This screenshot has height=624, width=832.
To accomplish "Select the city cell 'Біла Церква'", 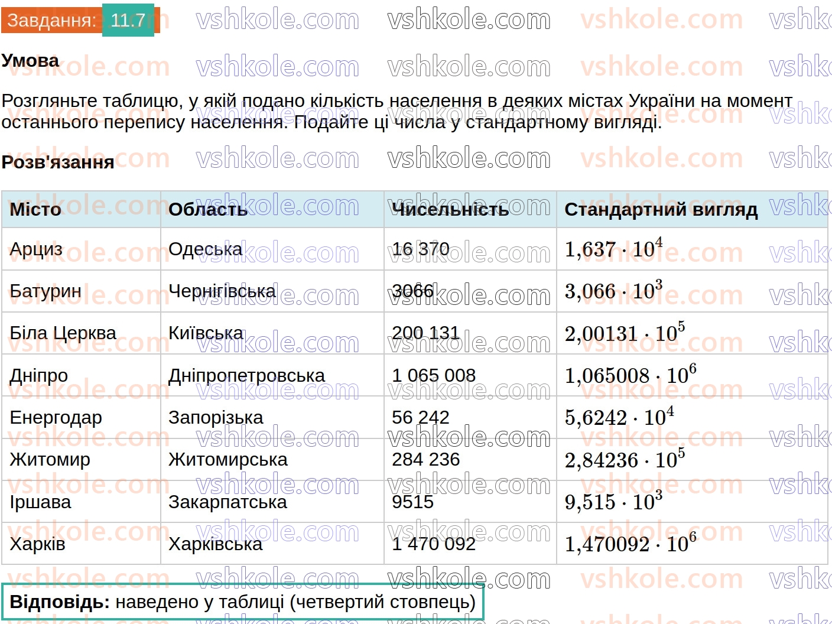I will tap(63, 333).
